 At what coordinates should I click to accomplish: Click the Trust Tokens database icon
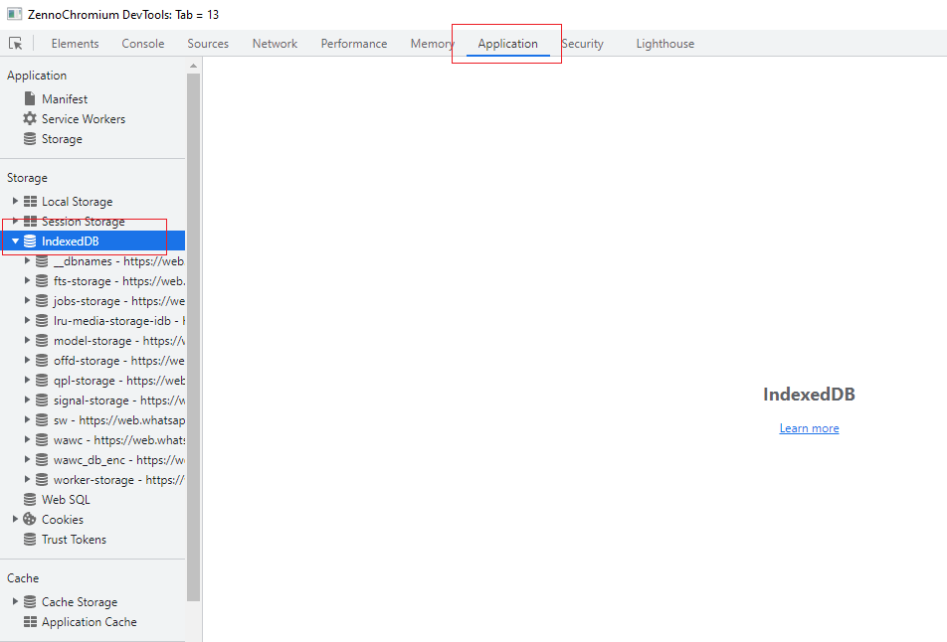30,539
